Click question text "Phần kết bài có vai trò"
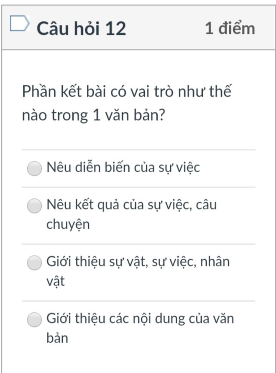This screenshot has height=373, width=276. point(126,91)
